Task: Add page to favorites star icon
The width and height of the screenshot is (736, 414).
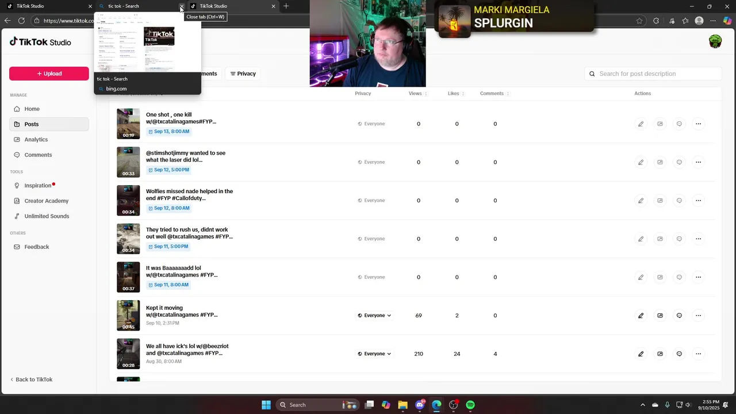Action: (639, 21)
